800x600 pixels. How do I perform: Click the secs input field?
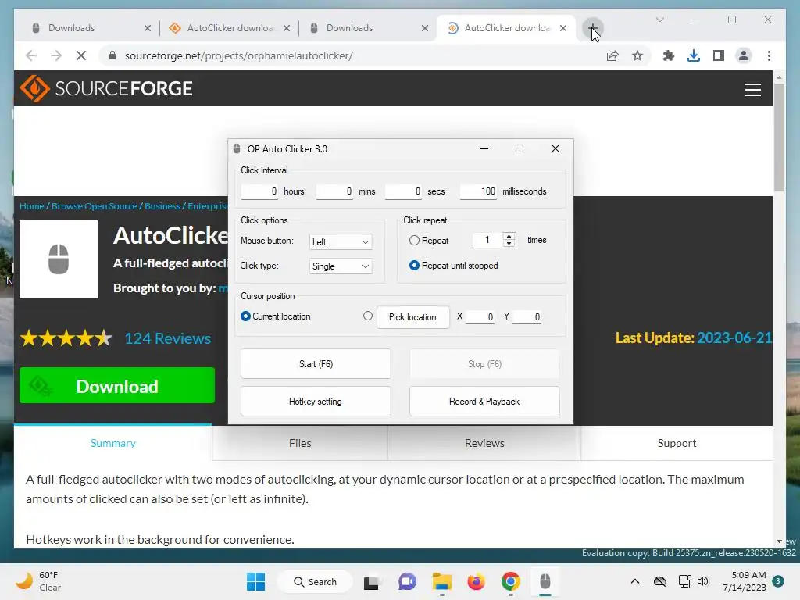click(x=404, y=191)
